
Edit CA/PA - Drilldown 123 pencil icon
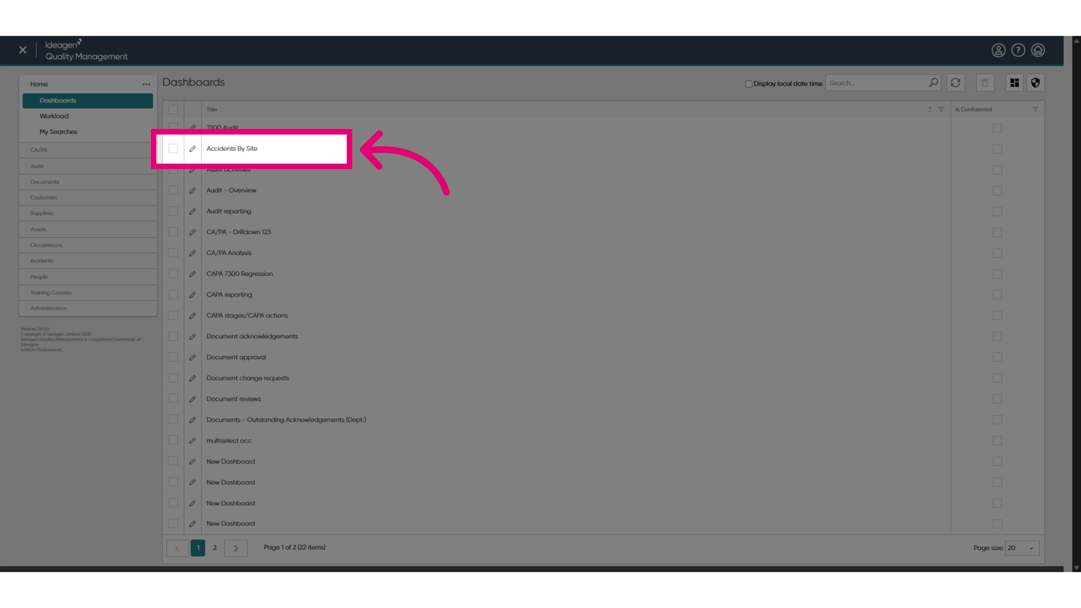pos(193,232)
